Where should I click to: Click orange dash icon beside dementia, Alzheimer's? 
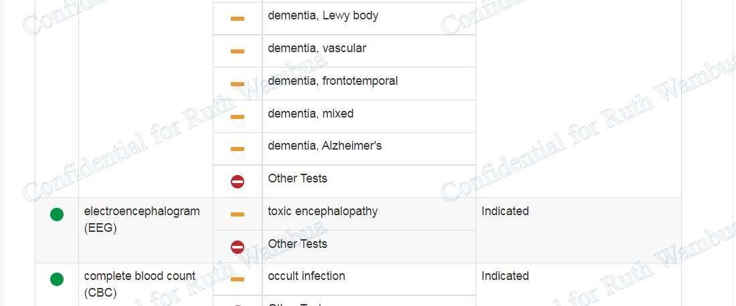click(x=237, y=149)
